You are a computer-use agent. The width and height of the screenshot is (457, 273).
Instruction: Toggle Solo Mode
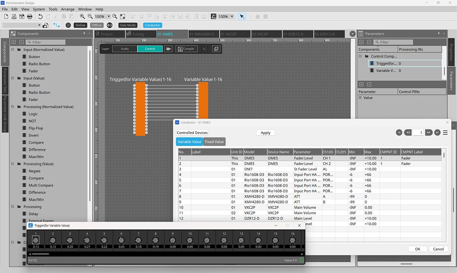point(128,25)
